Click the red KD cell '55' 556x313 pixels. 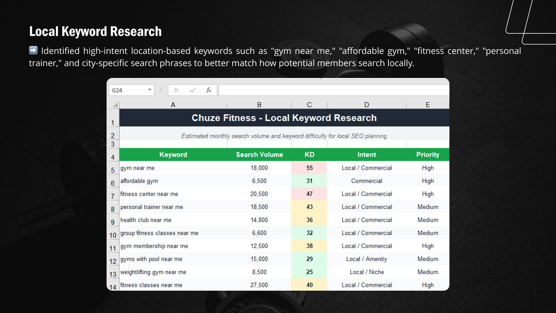[309, 168]
